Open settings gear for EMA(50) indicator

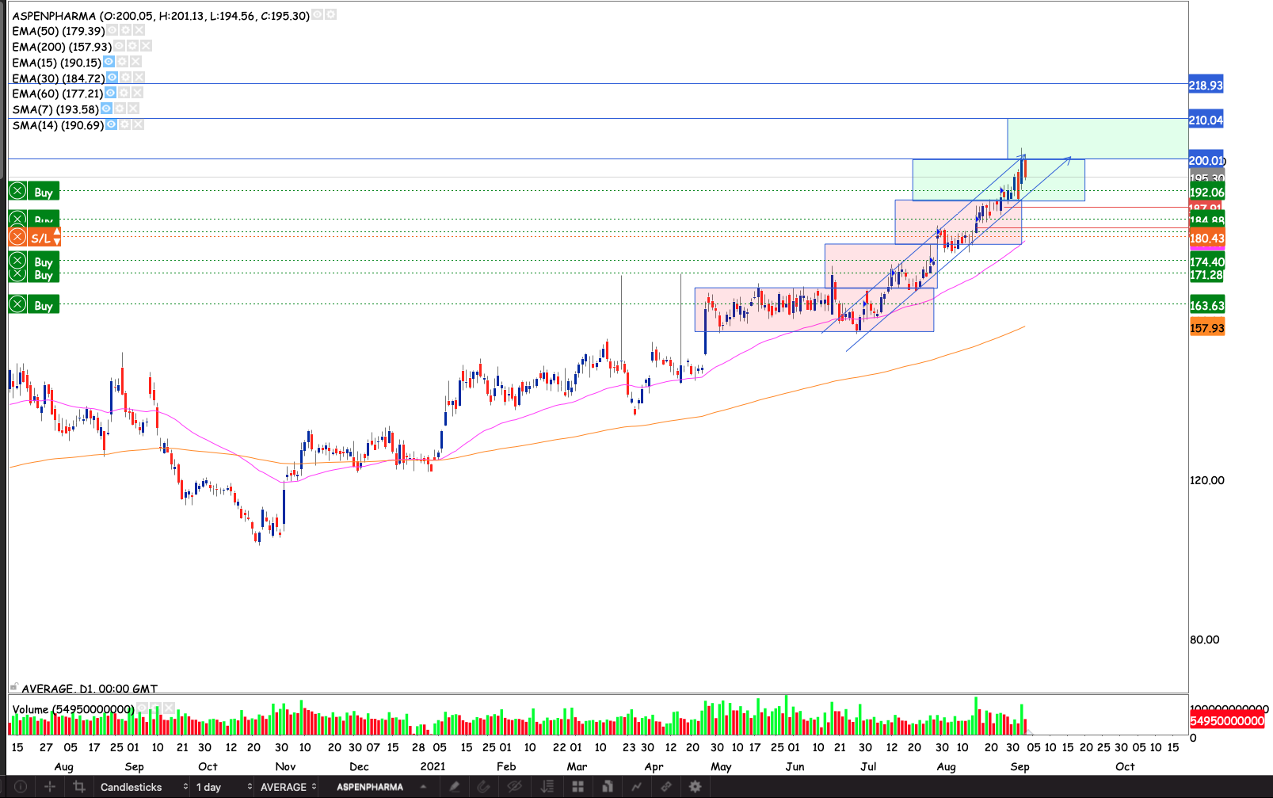pos(126,31)
